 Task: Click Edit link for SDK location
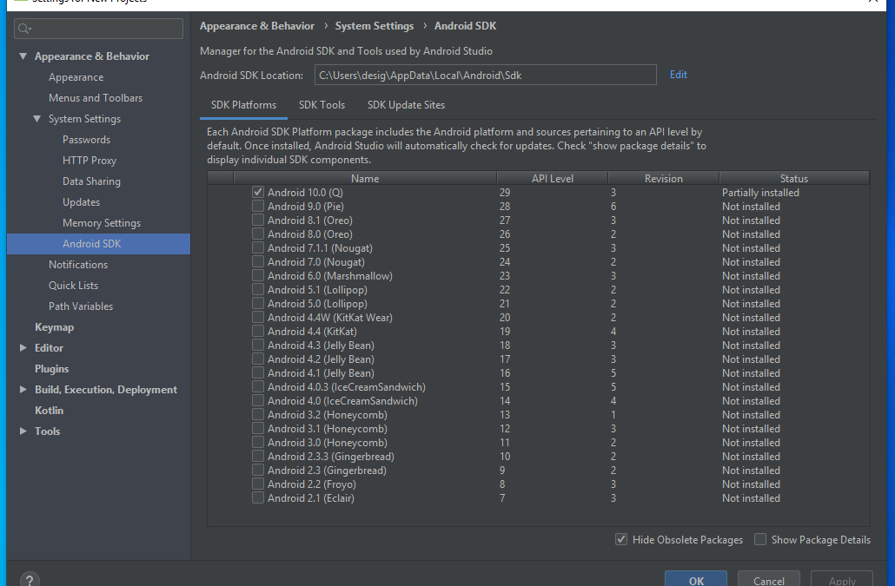[x=678, y=75]
